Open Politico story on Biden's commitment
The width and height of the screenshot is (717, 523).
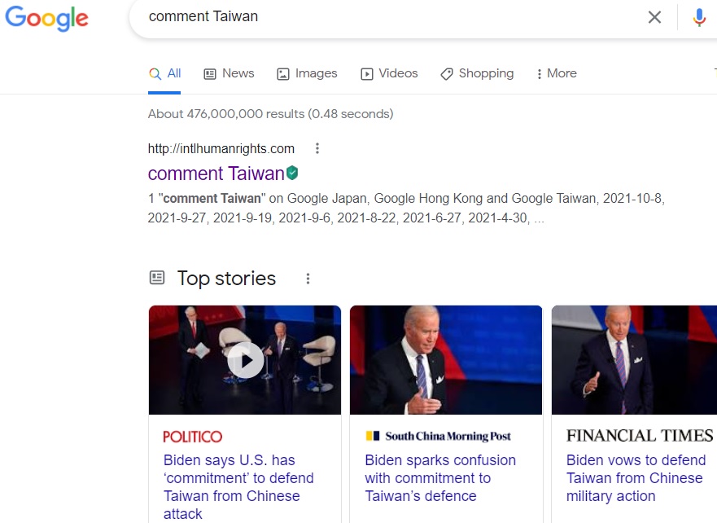(238, 486)
